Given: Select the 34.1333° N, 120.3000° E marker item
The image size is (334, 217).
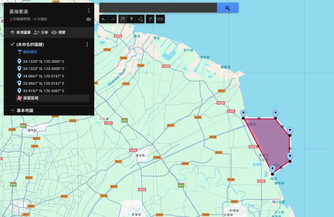Looking at the screenshot, I should (43, 61).
